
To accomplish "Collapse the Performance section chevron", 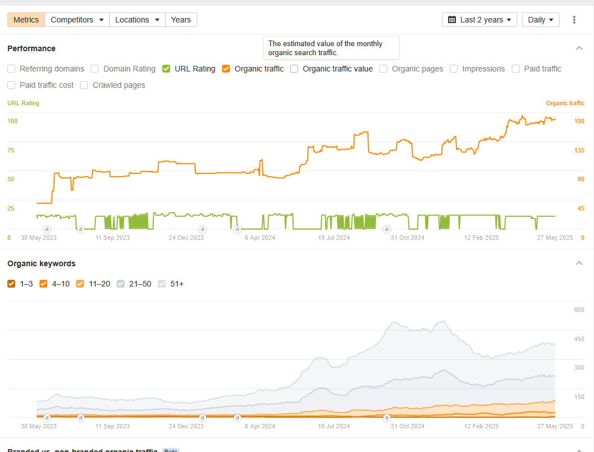I will coord(579,48).
